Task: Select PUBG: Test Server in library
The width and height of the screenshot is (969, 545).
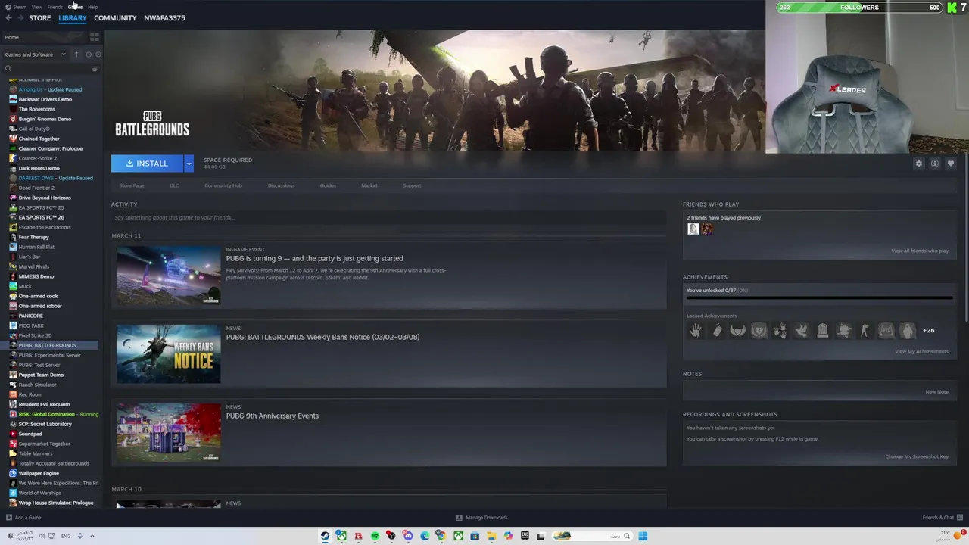Action: (x=39, y=365)
